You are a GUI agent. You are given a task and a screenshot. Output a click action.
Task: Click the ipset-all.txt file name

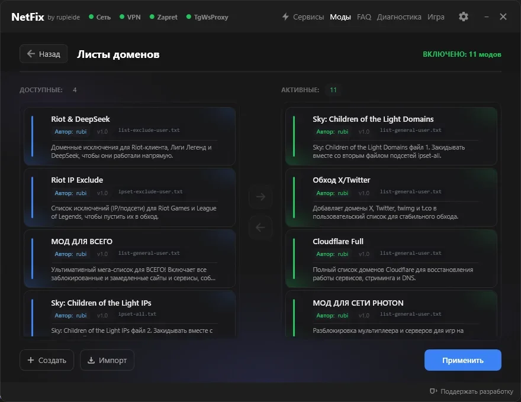tap(137, 314)
